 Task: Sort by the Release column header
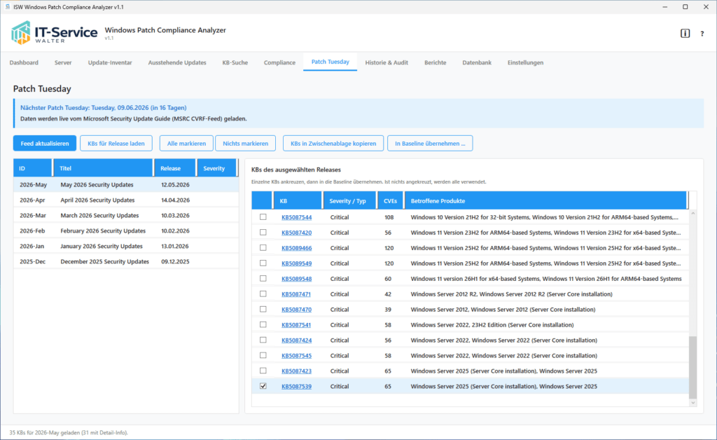tap(175, 168)
